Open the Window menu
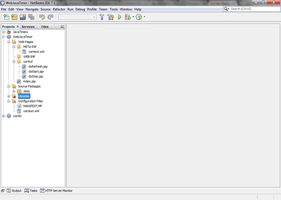Image resolution: width=281 pixels, height=200 pixels. point(126,9)
